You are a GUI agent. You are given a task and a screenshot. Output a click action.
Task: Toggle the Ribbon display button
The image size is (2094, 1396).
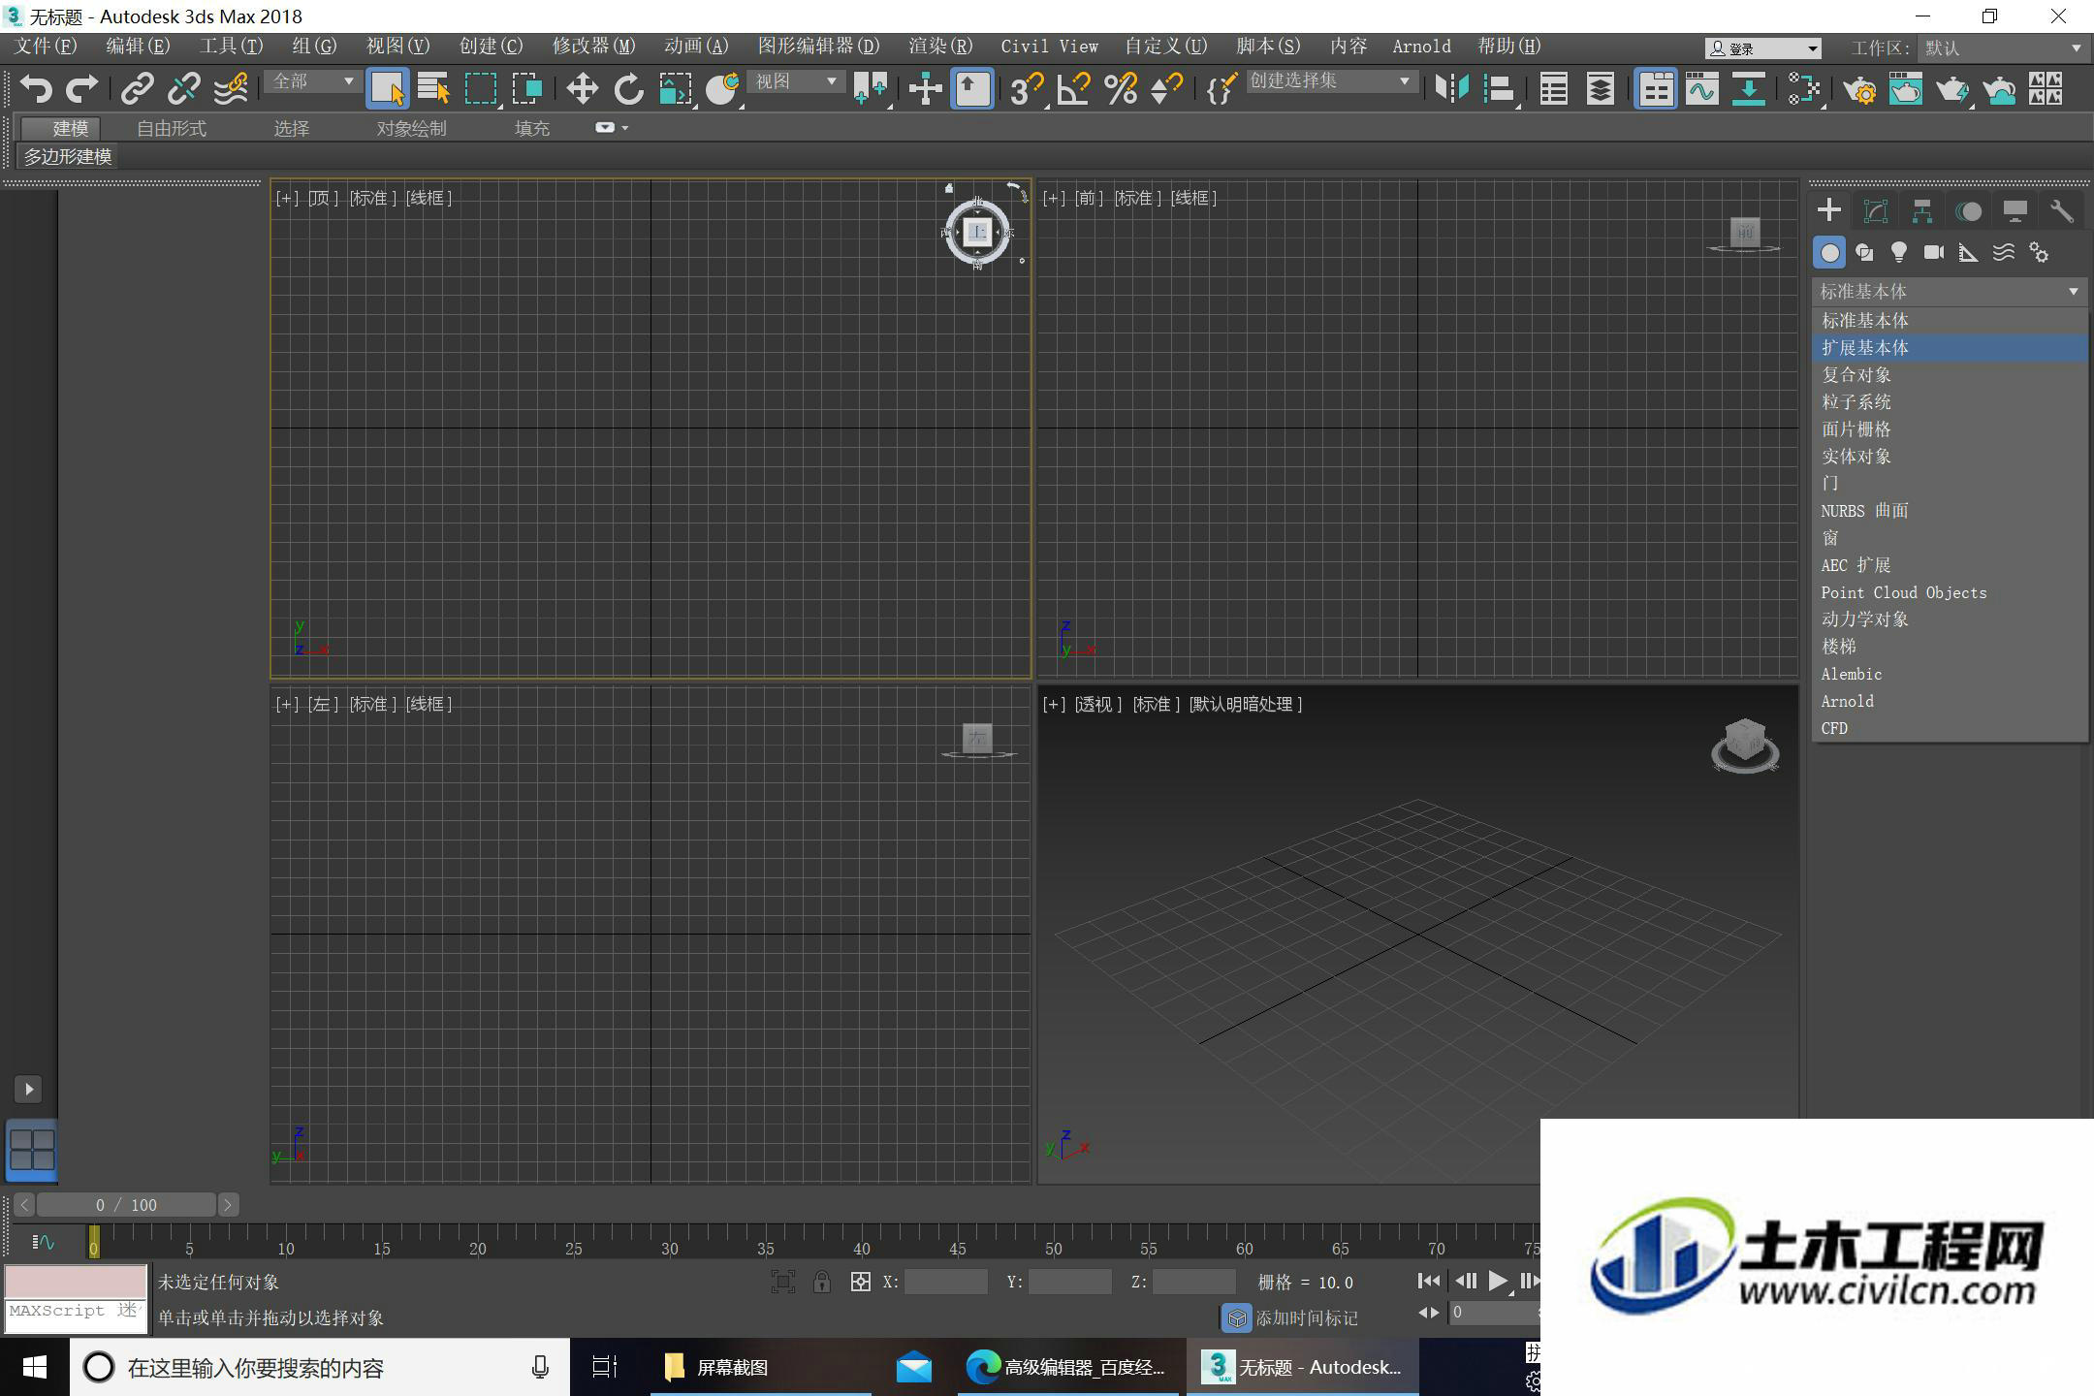click(x=1656, y=89)
